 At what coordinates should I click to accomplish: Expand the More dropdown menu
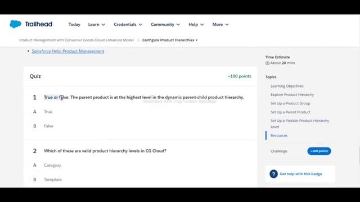coord(220,25)
